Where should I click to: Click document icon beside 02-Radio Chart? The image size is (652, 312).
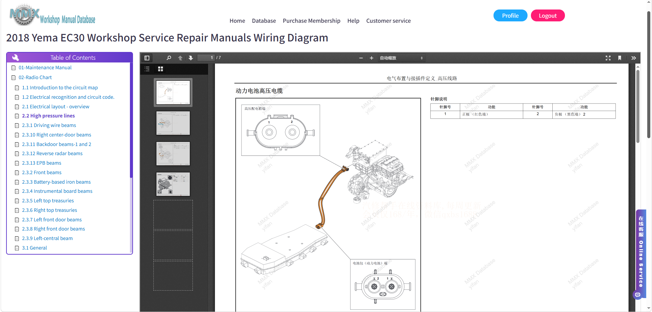tap(14, 78)
